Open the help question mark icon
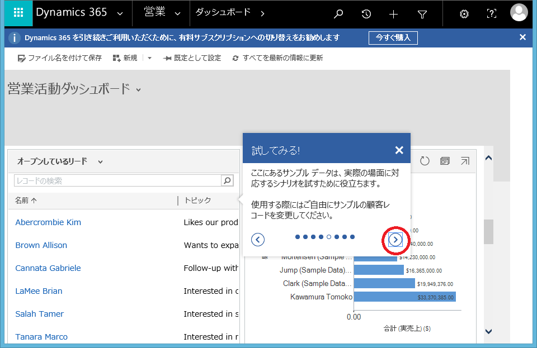Image resolution: width=537 pixels, height=348 pixels. click(x=492, y=13)
